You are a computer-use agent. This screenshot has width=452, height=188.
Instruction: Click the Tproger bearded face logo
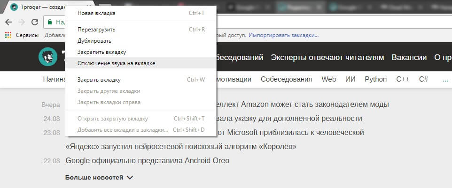(47, 57)
